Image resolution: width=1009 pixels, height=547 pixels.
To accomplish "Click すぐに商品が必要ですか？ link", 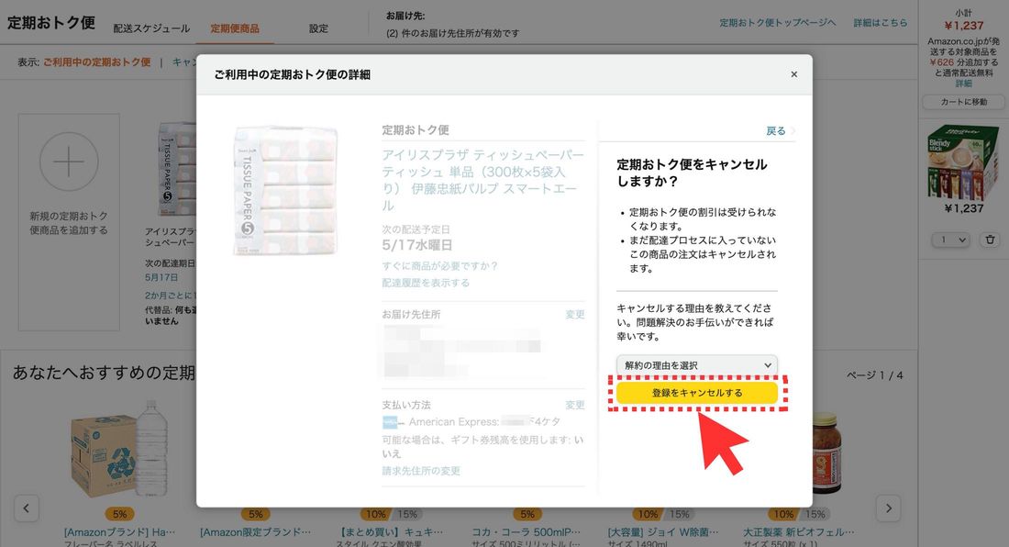I will (x=440, y=266).
